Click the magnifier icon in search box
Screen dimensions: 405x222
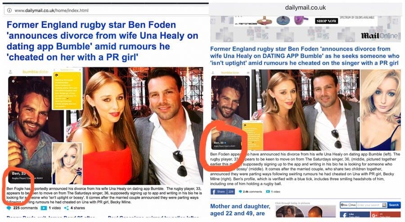(384, 205)
